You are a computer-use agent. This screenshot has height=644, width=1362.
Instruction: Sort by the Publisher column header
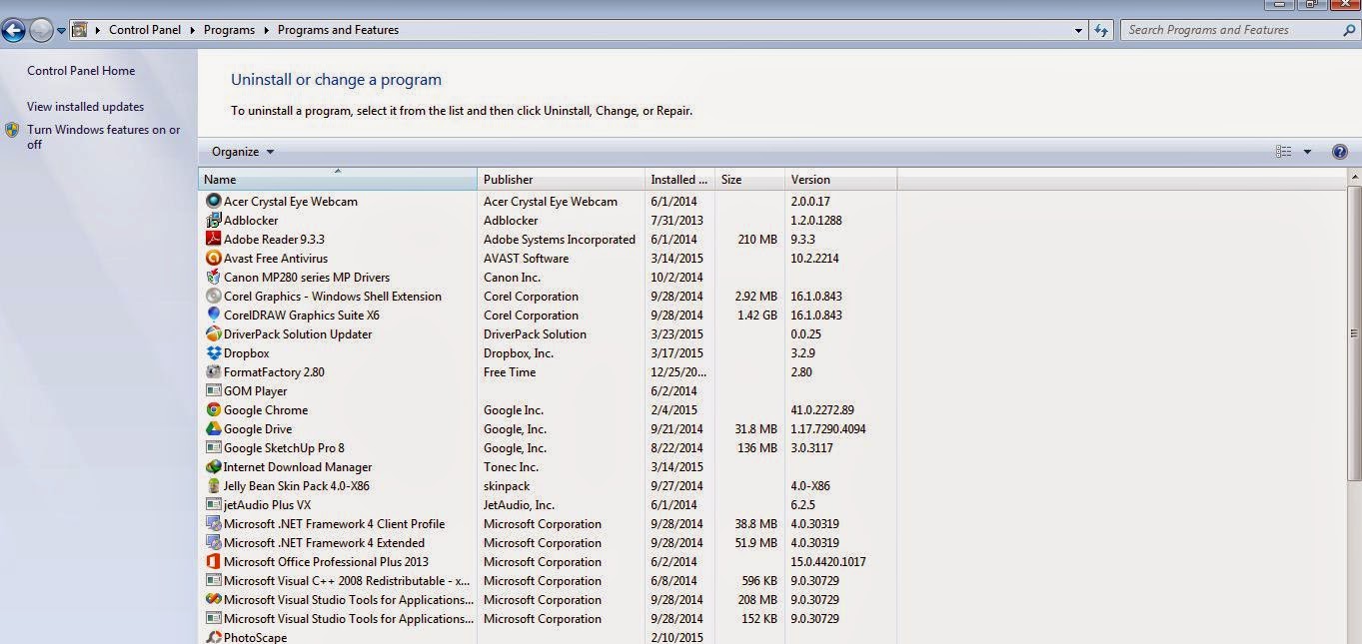pos(562,180)
